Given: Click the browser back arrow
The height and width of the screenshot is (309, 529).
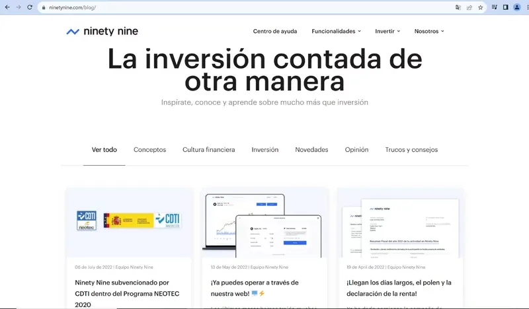Looking at the screenshot, I should click(x=7, y=7).
